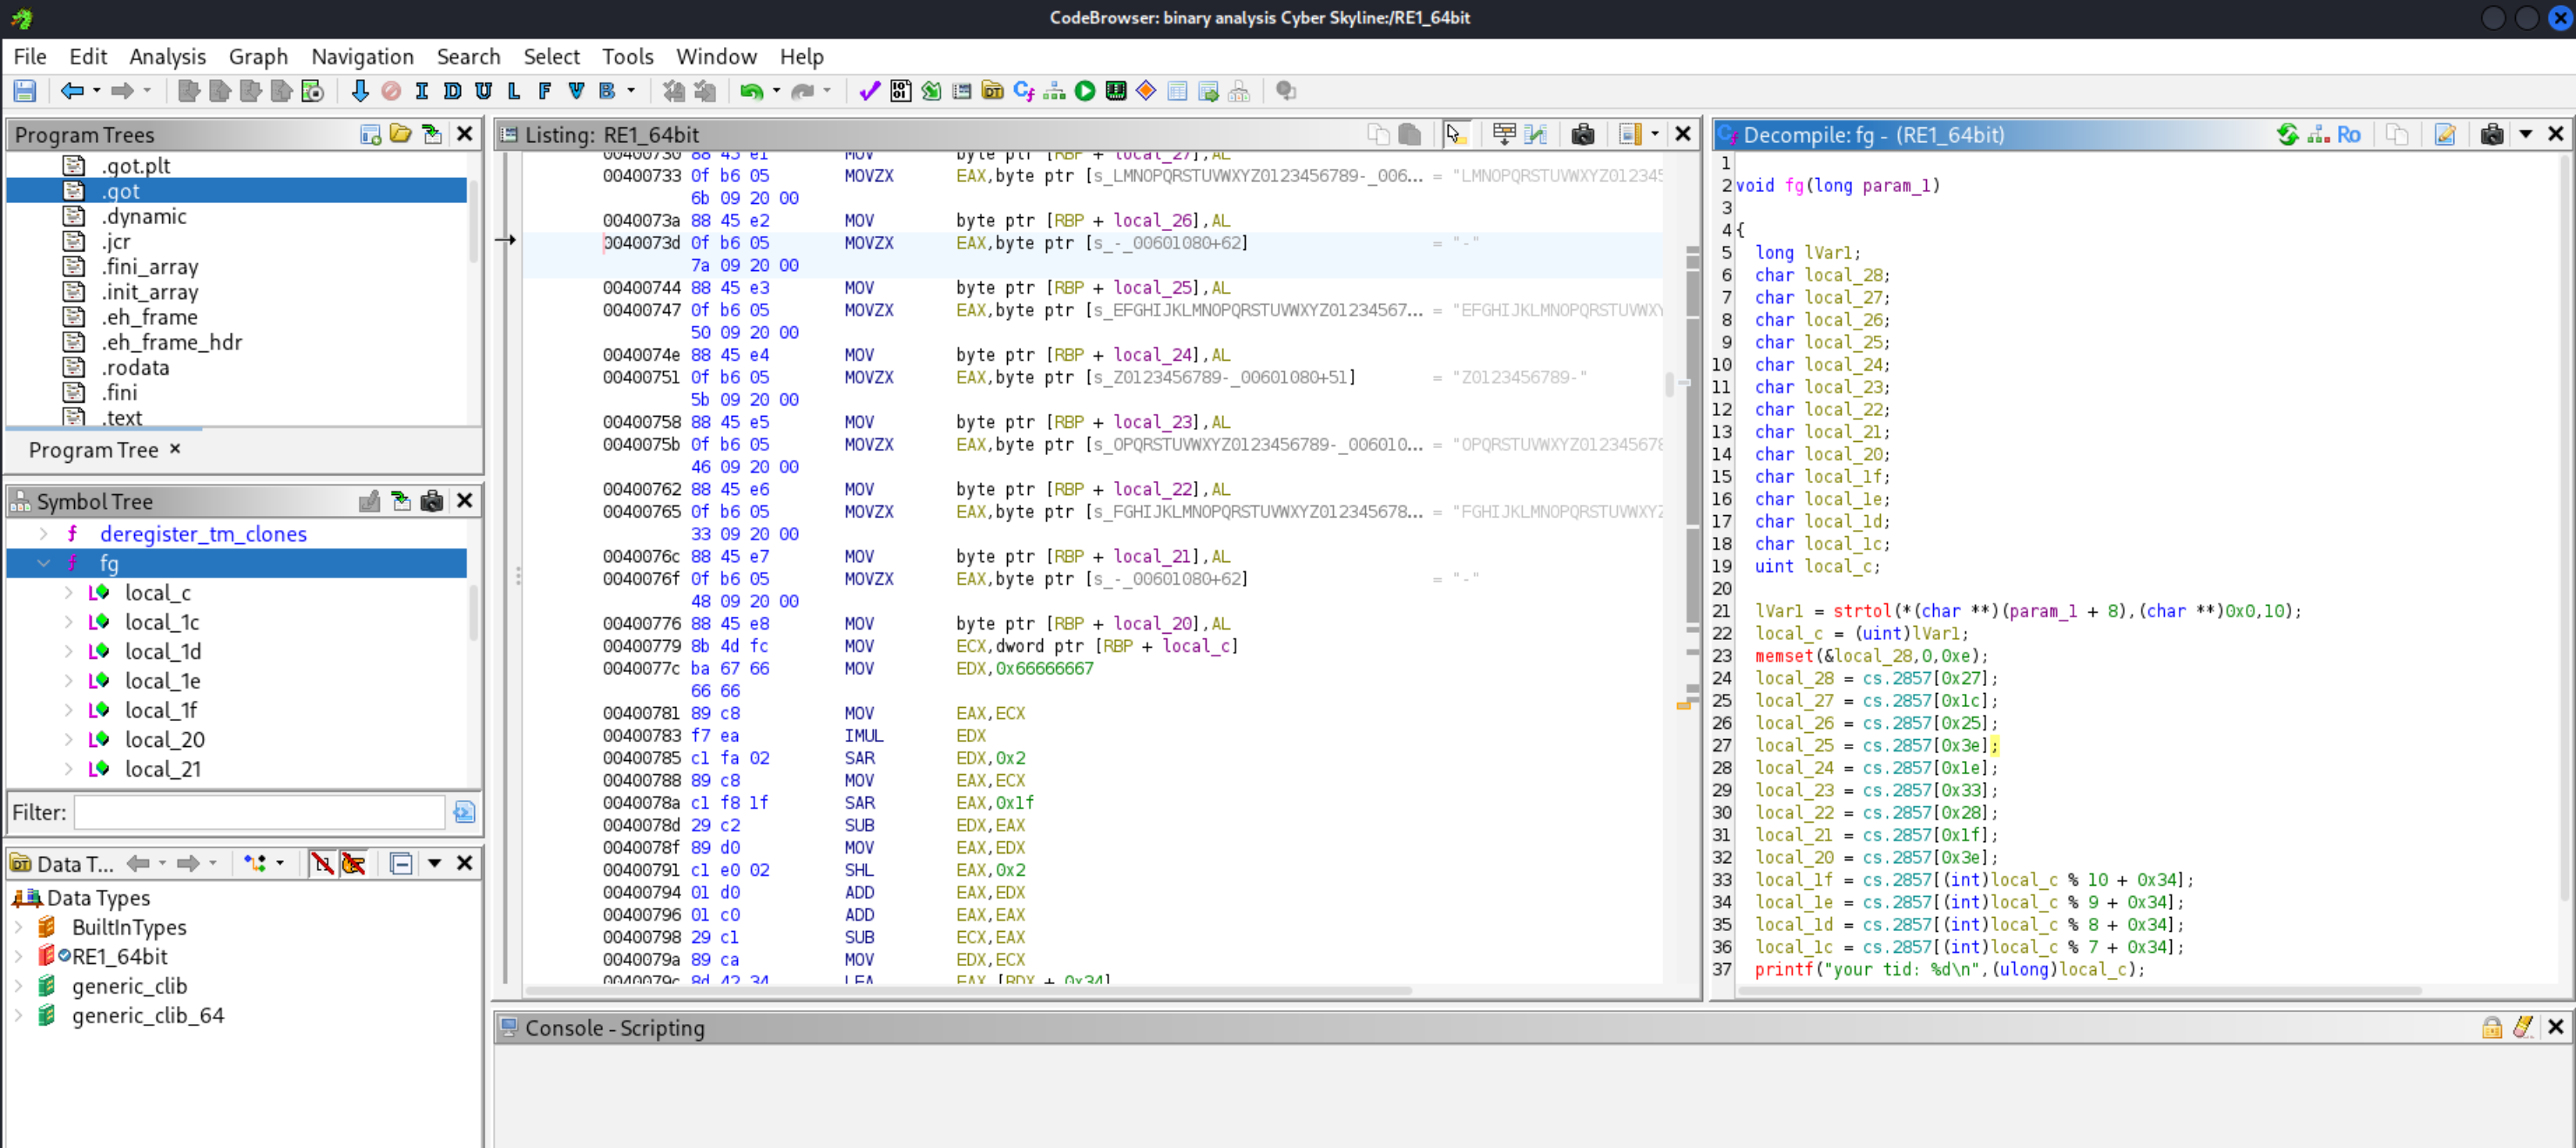
Task: Select .rodata section in Program Trees
Action: coord(135,367)
